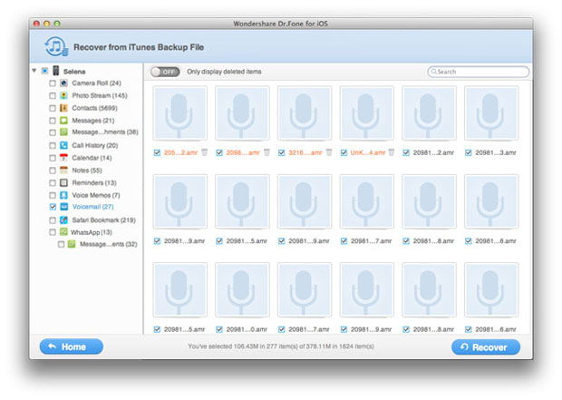Uncheck the 20981...2.amr file checkbox

tap(406, 152)
